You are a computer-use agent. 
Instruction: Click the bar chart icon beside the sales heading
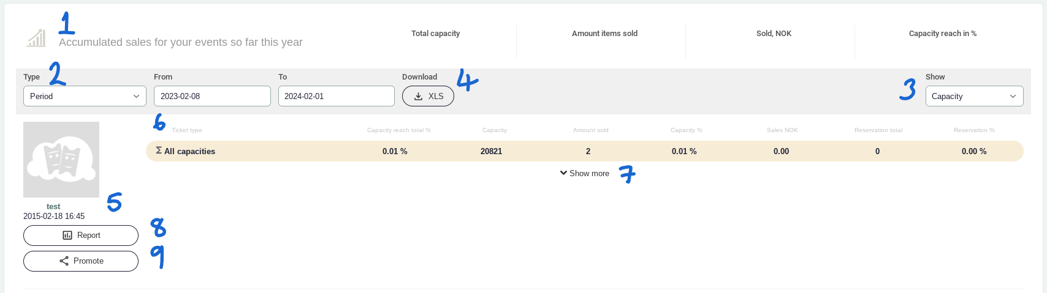pos(36,38)
